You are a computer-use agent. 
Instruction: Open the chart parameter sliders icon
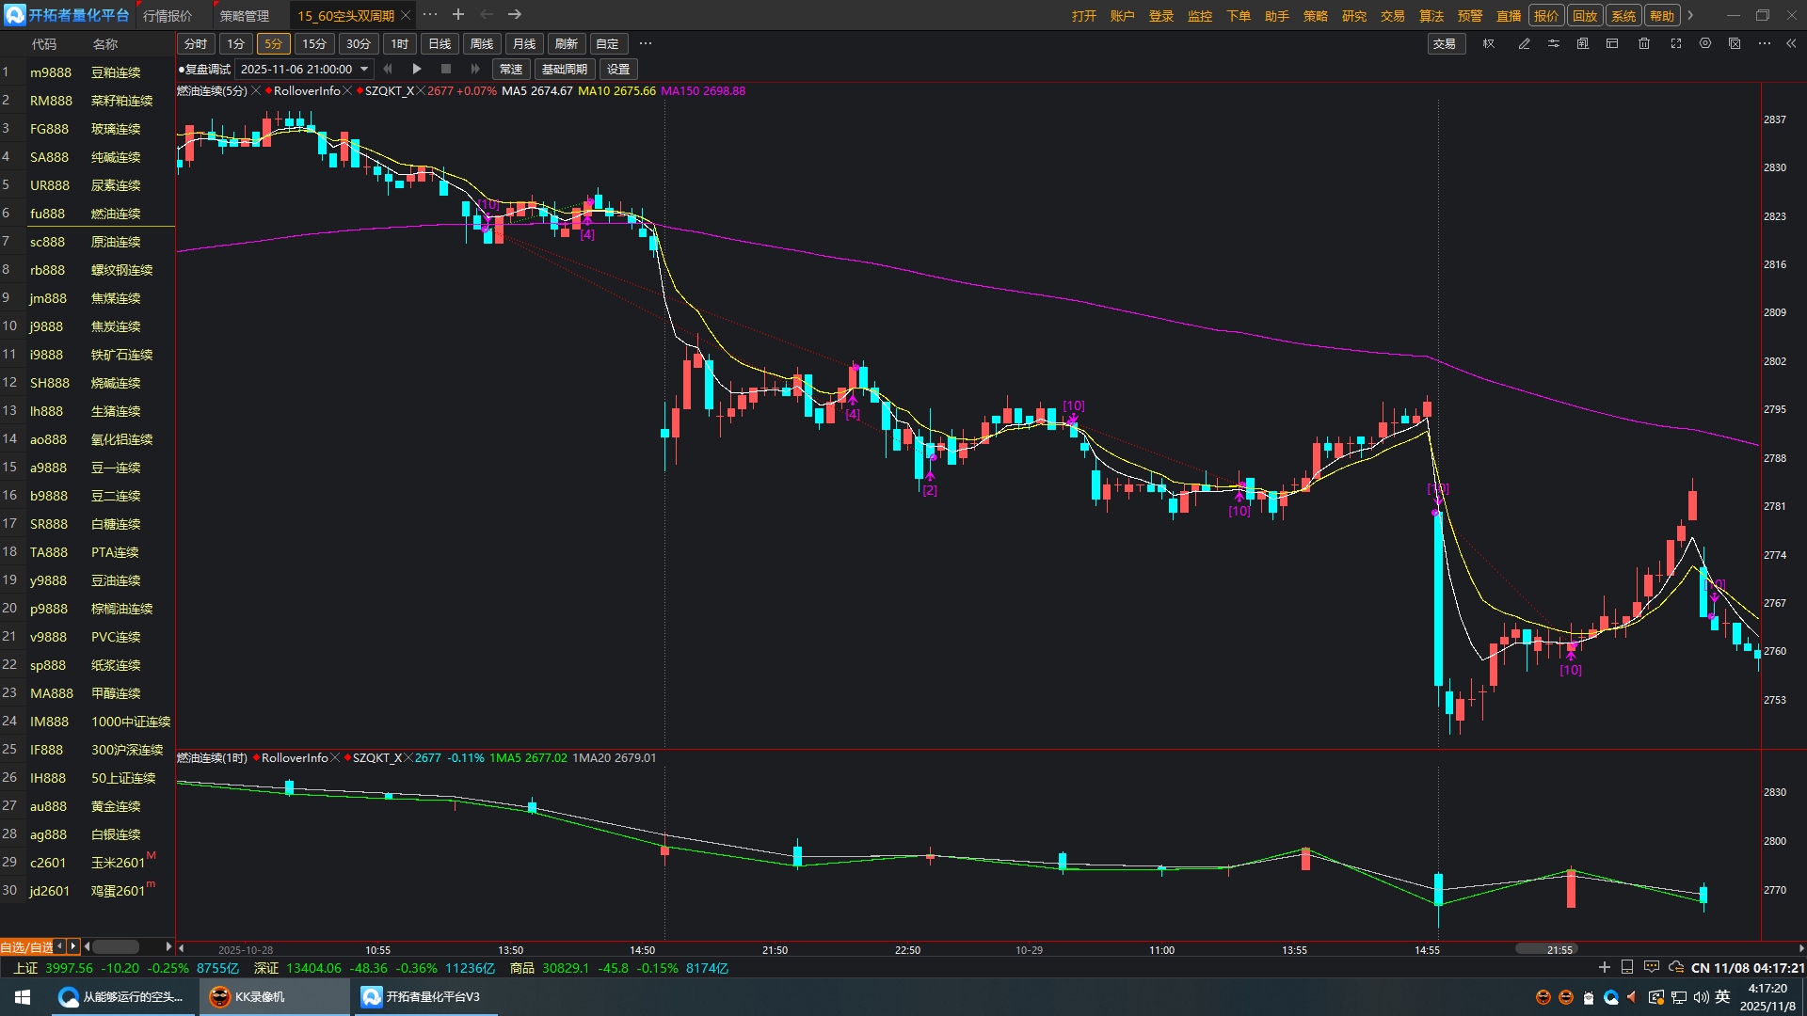pyautogui.click(x=1553, y=44)
